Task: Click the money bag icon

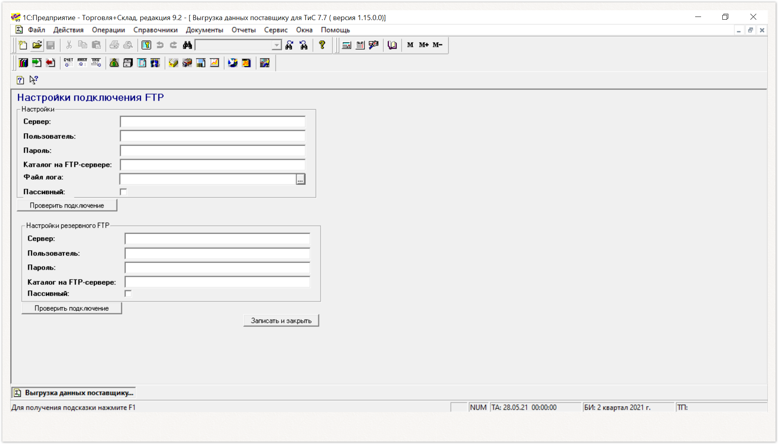Action: click(x=114, y=63)
